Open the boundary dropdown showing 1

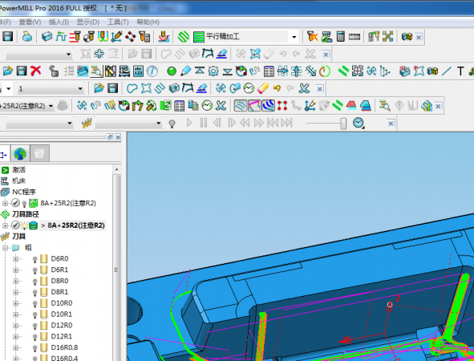80,88
